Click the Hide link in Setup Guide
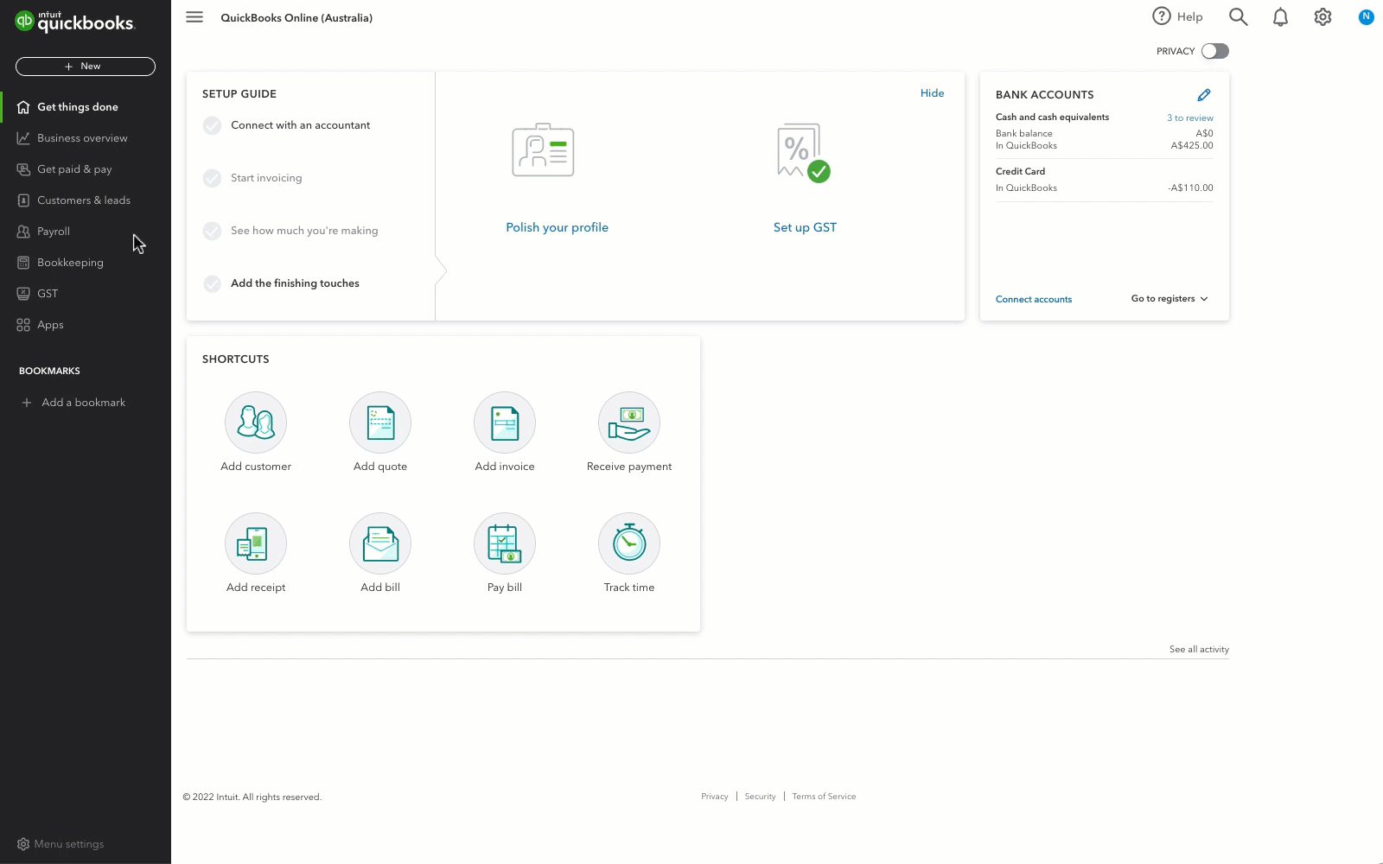 tap(932, 93)
